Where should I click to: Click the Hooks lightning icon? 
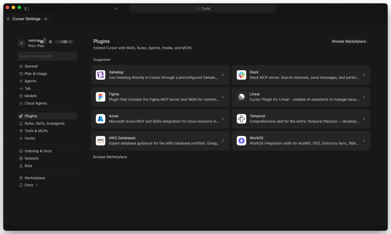(21, 138)
